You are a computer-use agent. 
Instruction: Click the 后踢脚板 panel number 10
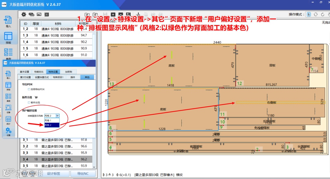tap(269, 121)
